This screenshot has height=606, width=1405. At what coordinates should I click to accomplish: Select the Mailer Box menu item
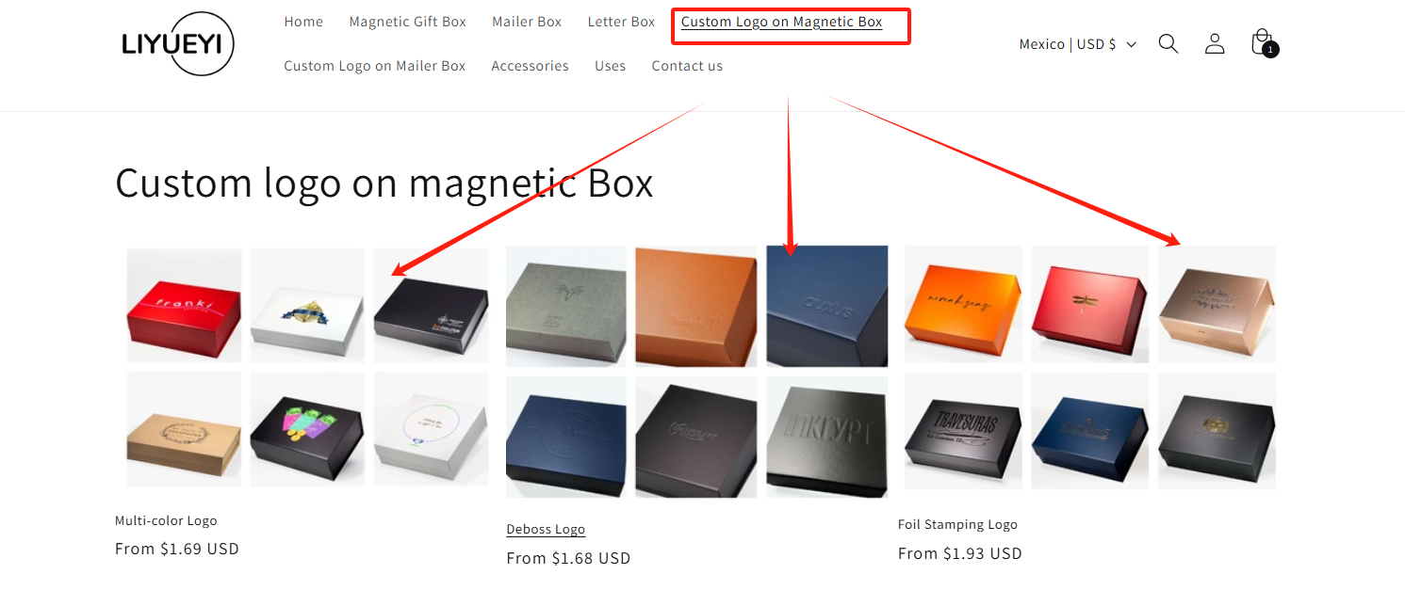point(527,22)
